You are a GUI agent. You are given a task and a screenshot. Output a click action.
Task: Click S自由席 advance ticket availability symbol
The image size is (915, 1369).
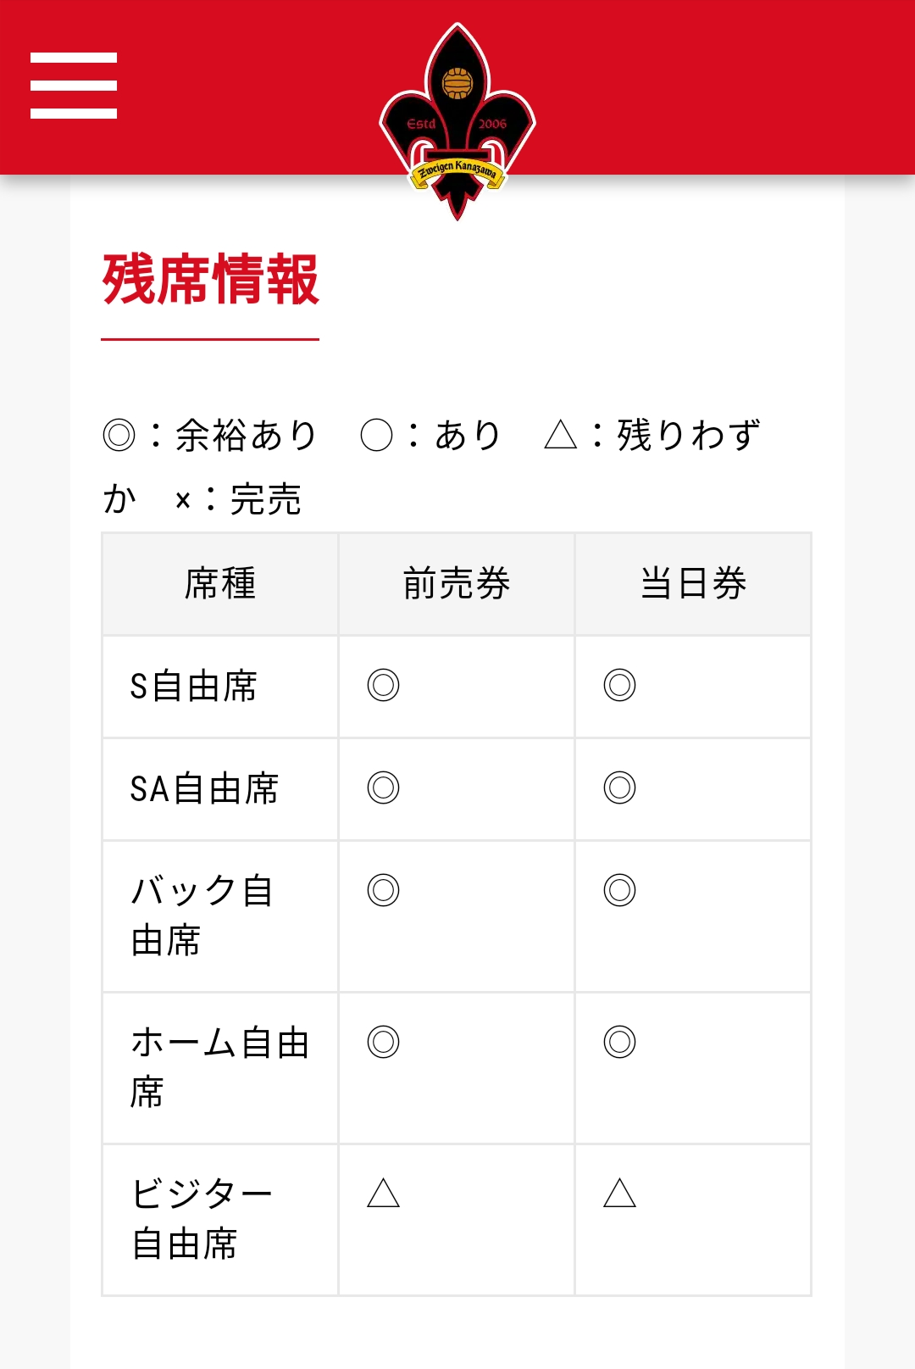[x=383, y=685]
